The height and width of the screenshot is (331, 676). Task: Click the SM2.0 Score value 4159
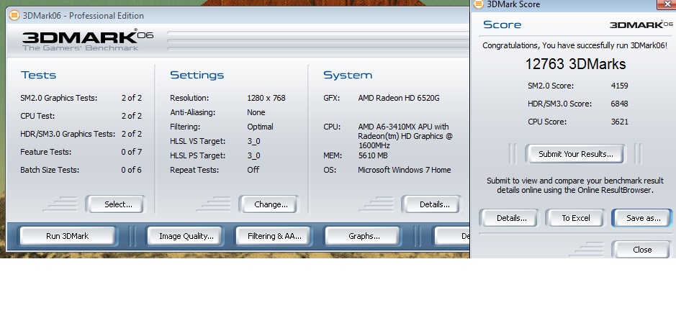pyautogui.click(x=619, y=86)
